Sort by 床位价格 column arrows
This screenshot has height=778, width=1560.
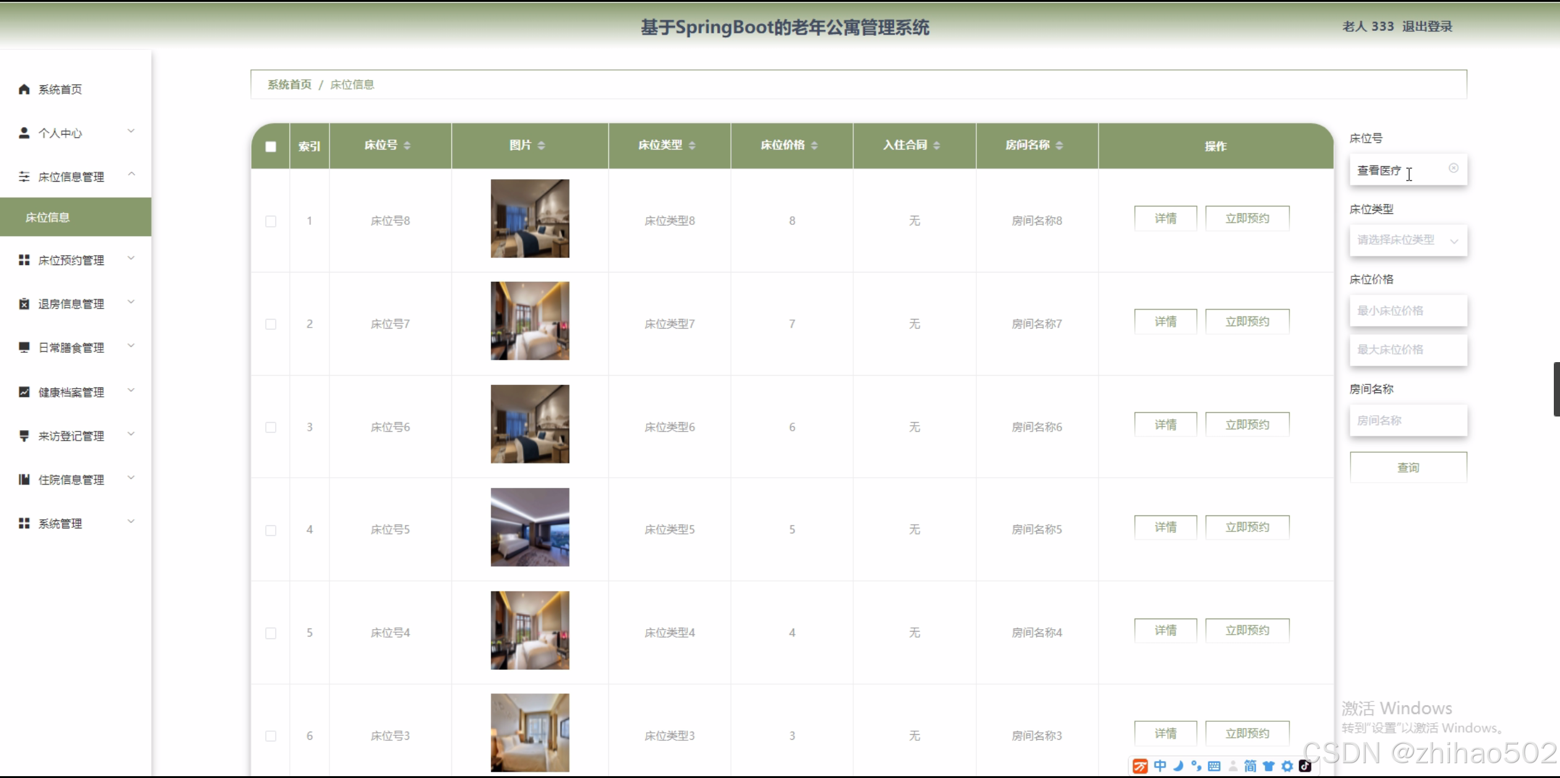pos(814,145)
